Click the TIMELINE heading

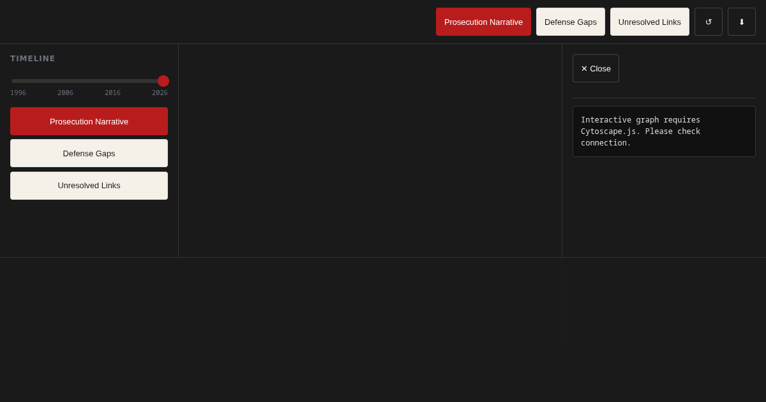[x=33, y=59]
